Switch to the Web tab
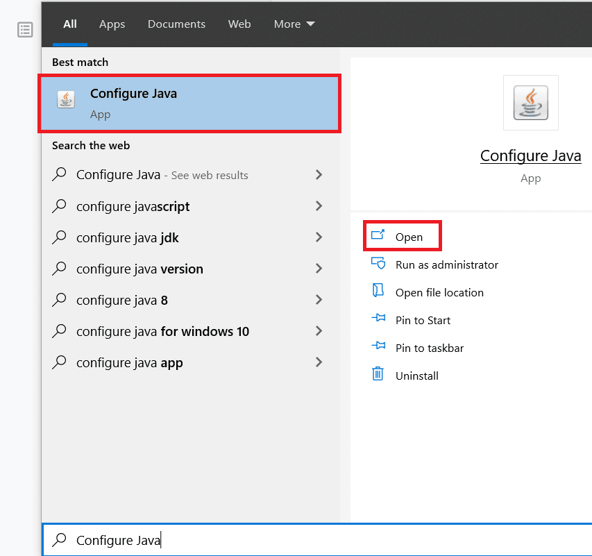The height and width of the screenshot is (556, 592). coord(239,24)
